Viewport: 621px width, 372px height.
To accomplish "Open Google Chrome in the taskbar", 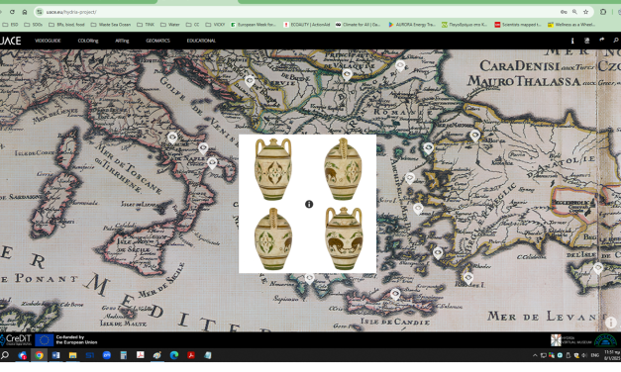I will [39, 355].
